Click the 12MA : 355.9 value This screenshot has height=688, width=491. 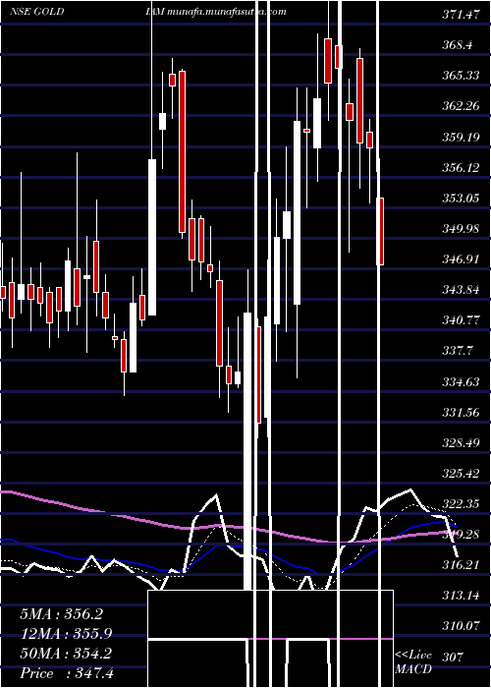pos(66,634)
